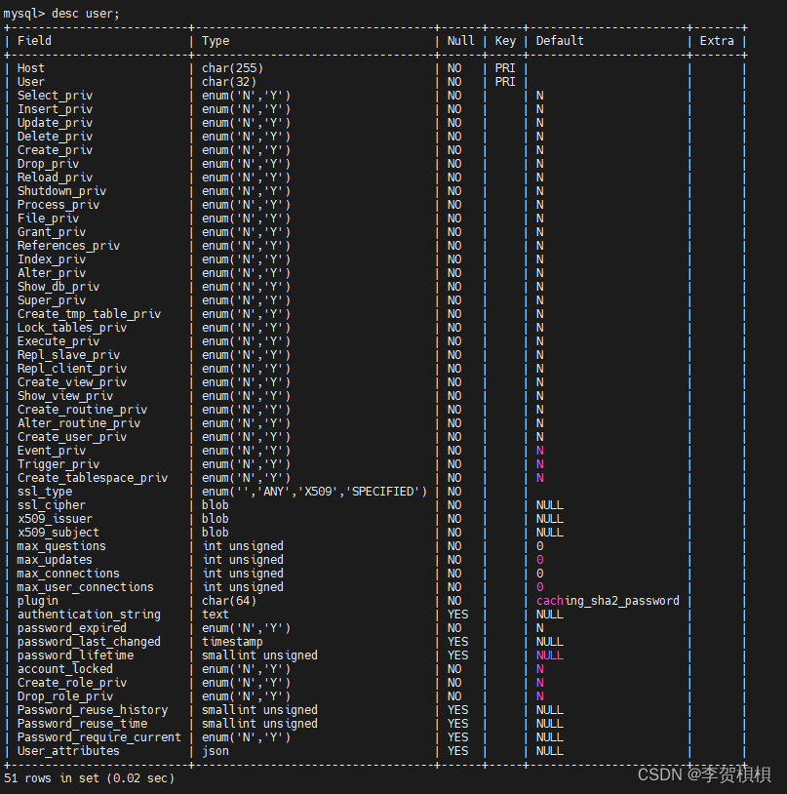Select the Process_priv field name

[59, 205]
